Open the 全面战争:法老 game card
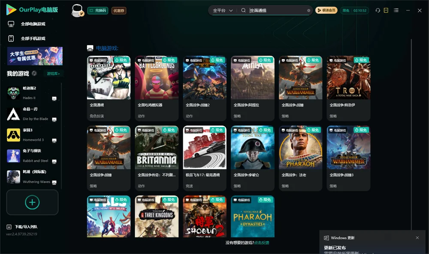The width and height of the screenshot is (429, 254). [300, 158]
